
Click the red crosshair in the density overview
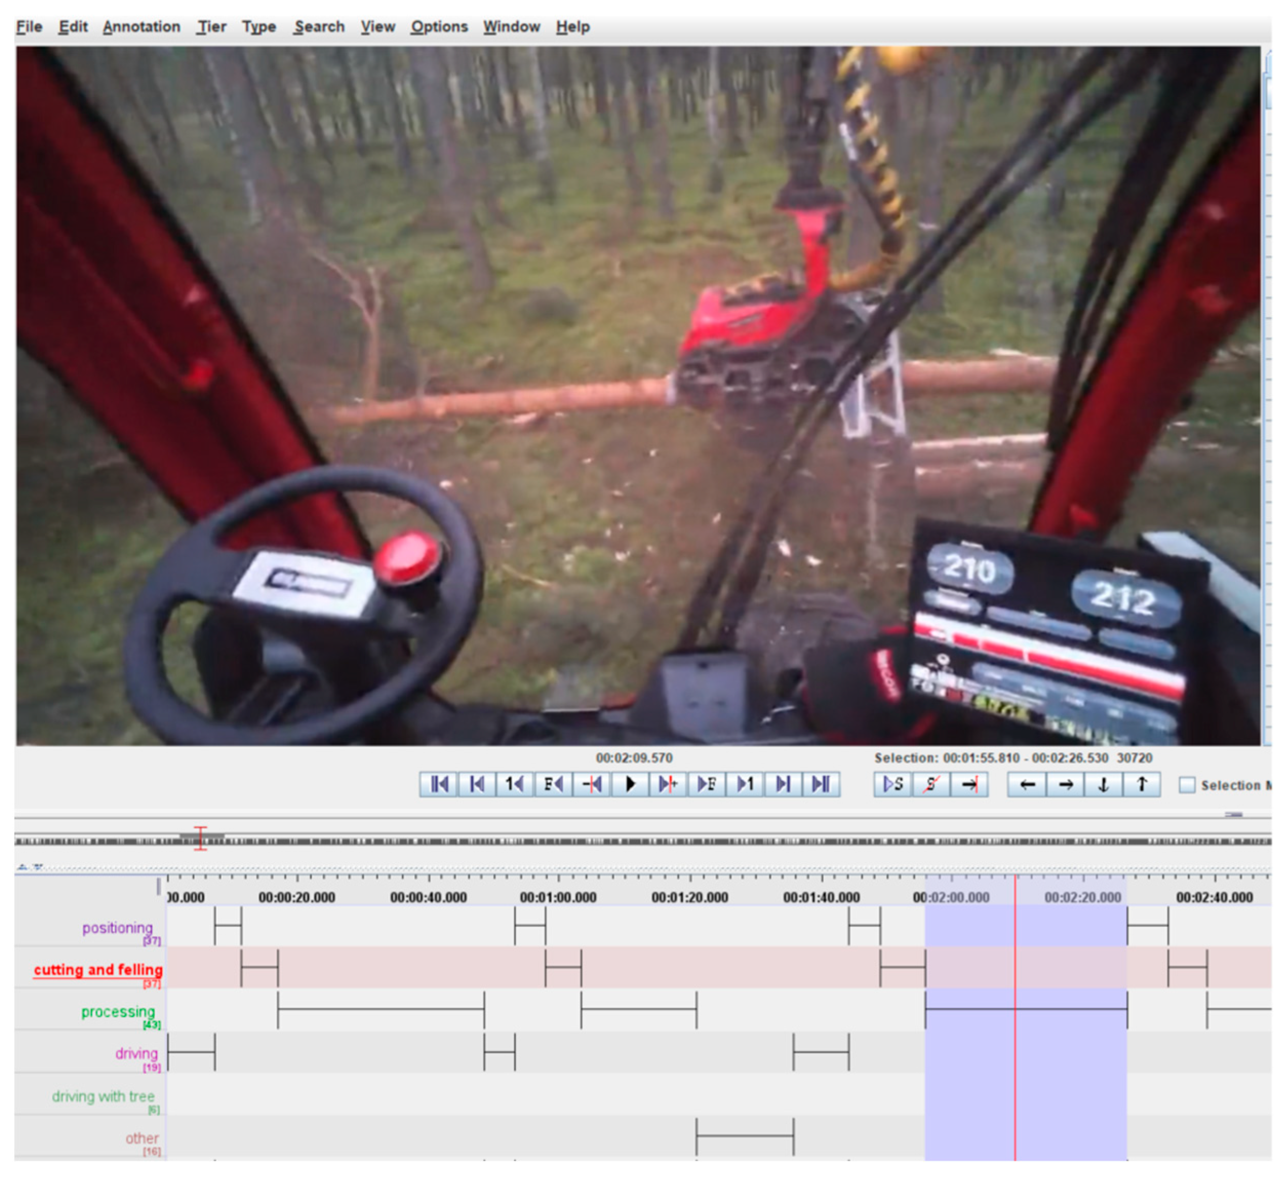click(x=201, y=838)
